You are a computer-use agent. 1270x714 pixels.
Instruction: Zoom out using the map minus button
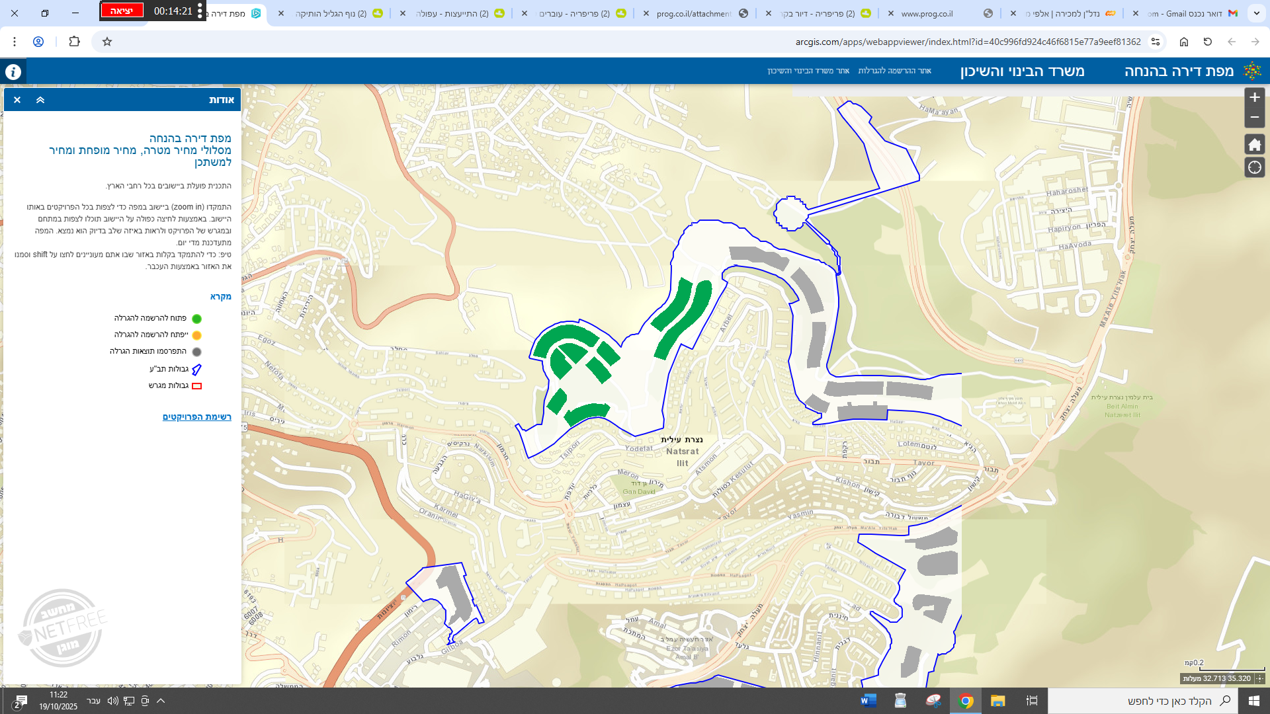coord(1255,117)
